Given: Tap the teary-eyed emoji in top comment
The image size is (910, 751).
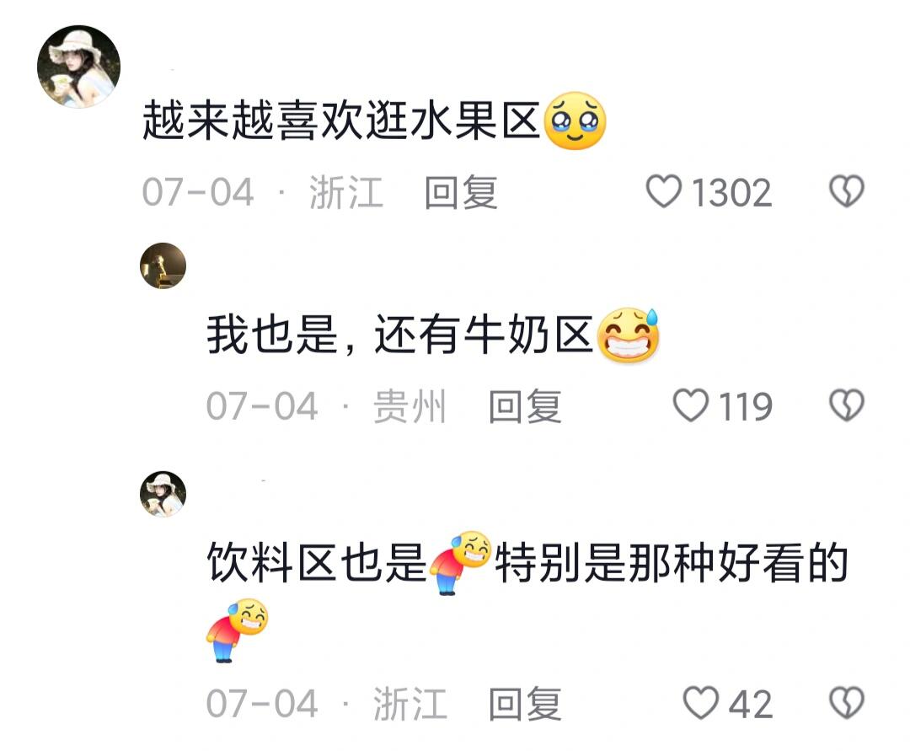Looking at the screenshot, I should click(x=575, y=121).
